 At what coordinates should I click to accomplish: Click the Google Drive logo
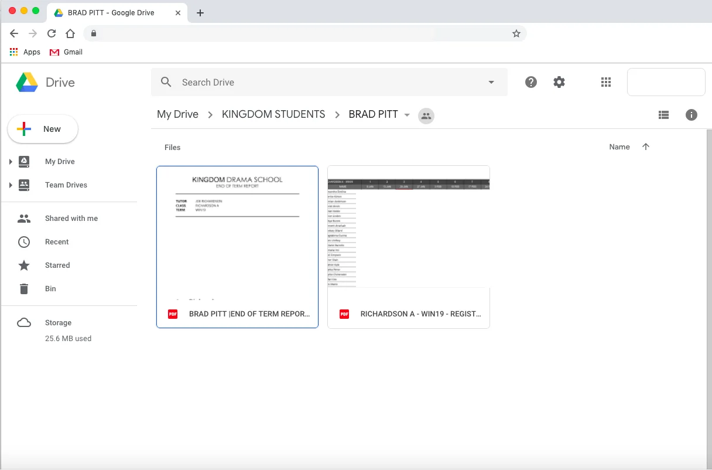(x=27, y=83)
